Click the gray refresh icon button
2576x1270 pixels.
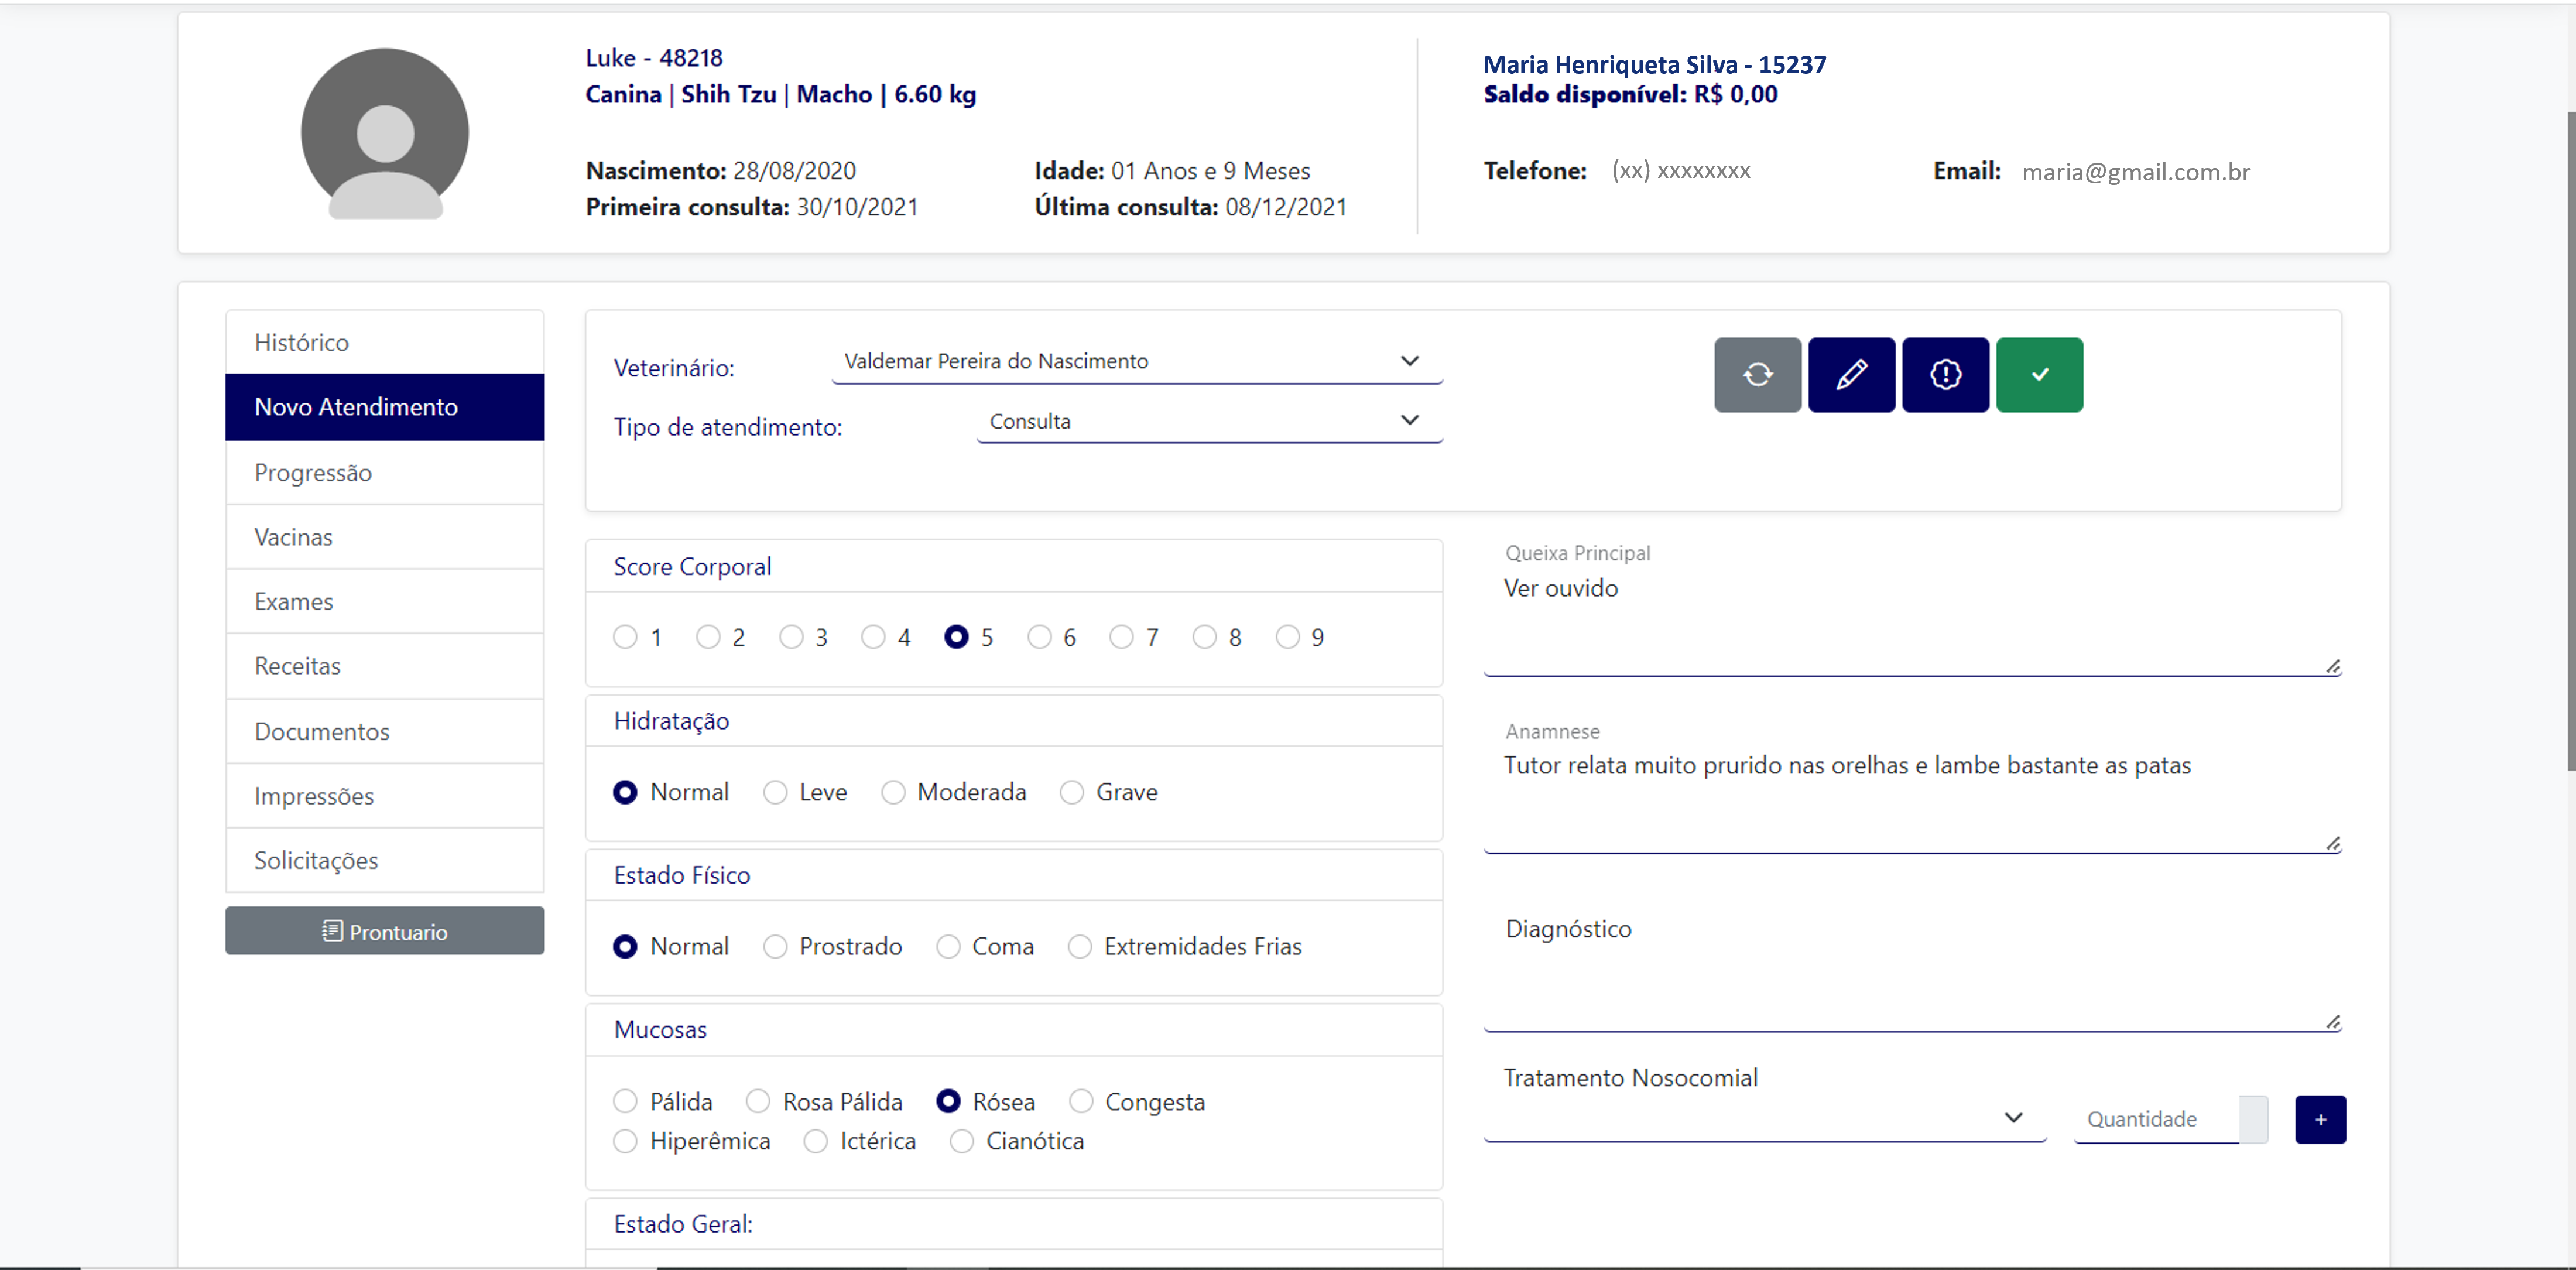[1757, 374]
